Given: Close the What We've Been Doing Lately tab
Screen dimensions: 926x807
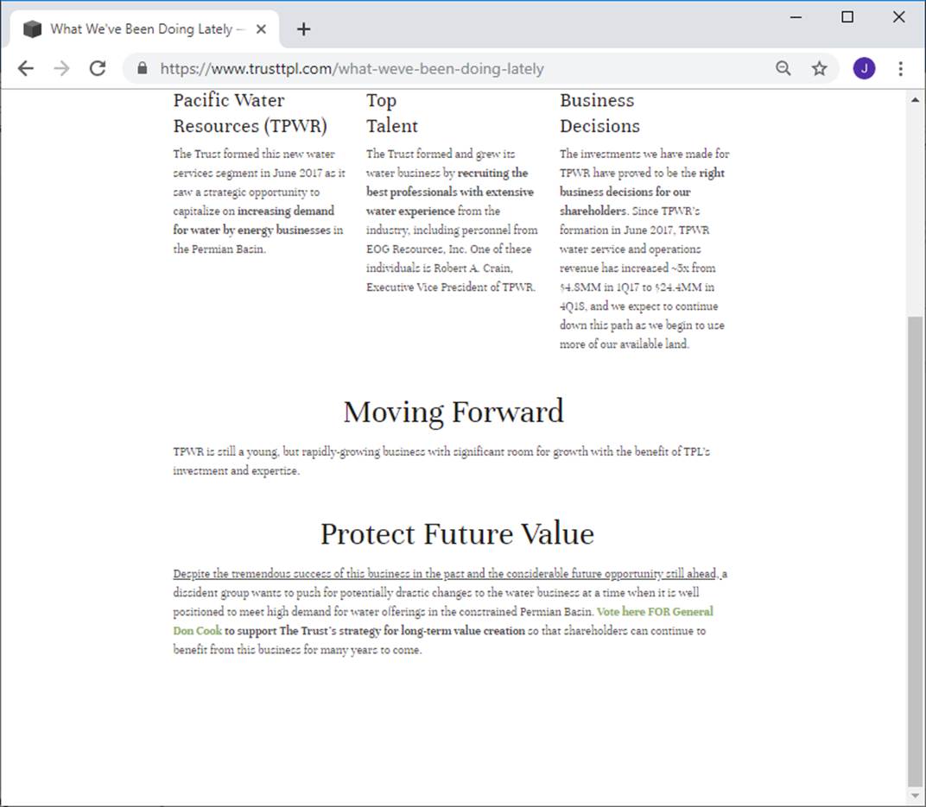Looking at the screenshot, I should pos(262,29).
